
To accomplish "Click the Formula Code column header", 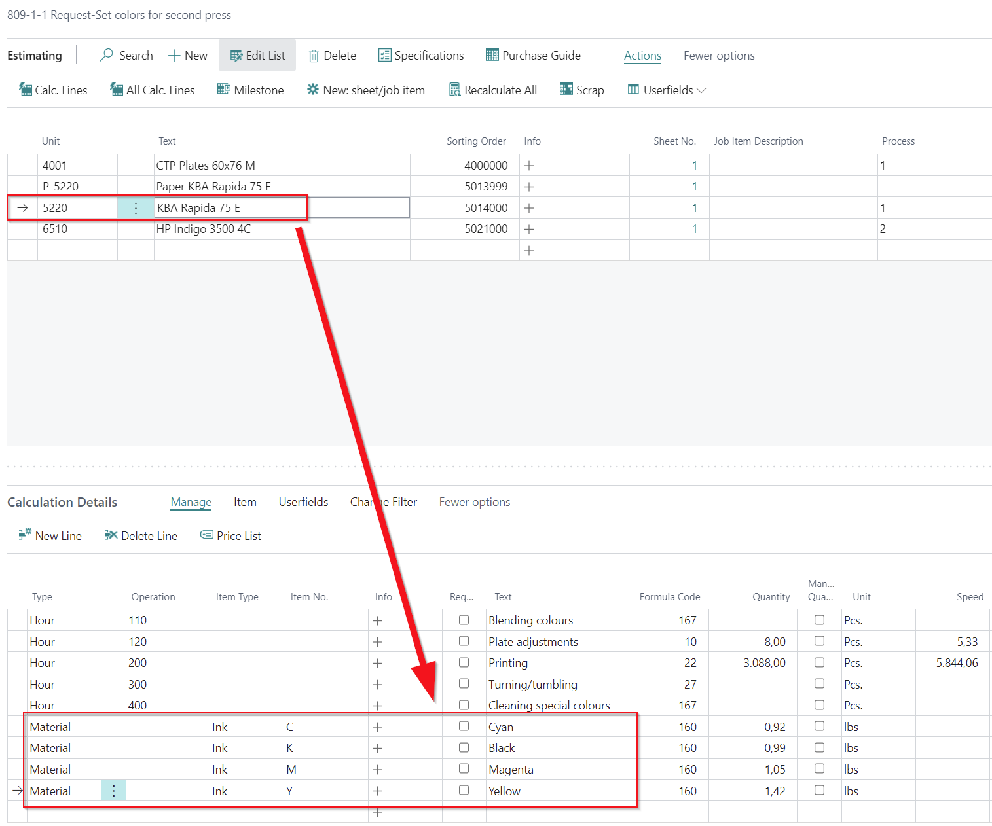I will coord(670,597).
